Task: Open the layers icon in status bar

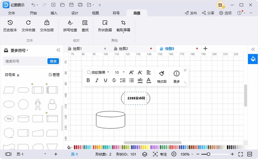Action: pyautogui.click(x=145, y=154)
